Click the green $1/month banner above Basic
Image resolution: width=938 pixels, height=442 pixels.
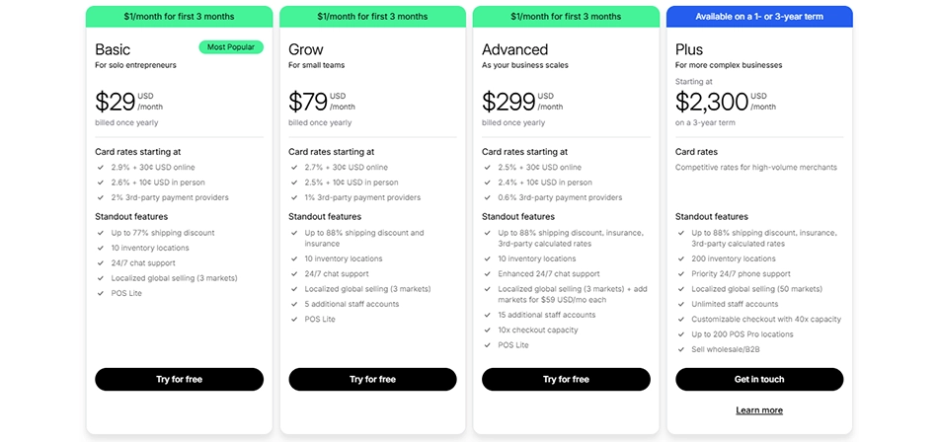click(179, 17)
